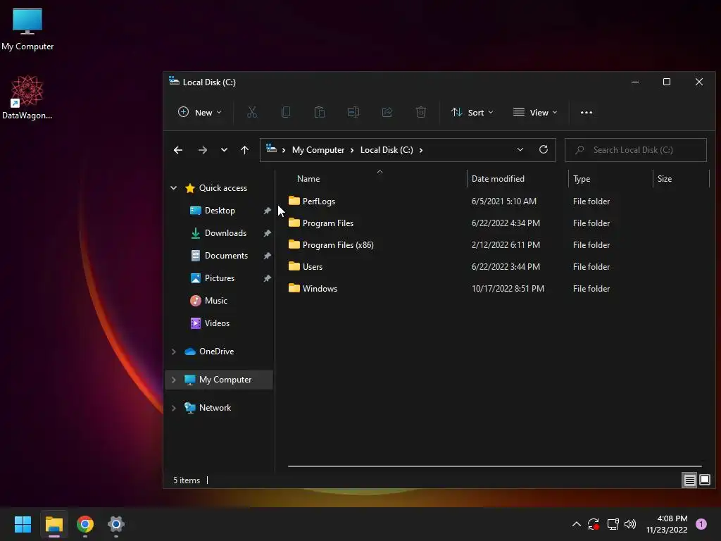Unpin Desktop using its pin icon

(x=267, y=211)
